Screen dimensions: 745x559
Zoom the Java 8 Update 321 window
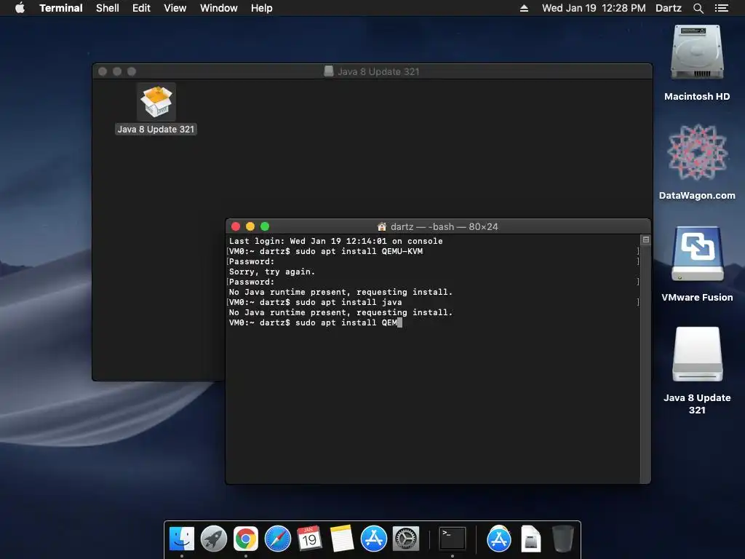click(x=132, y=71)
